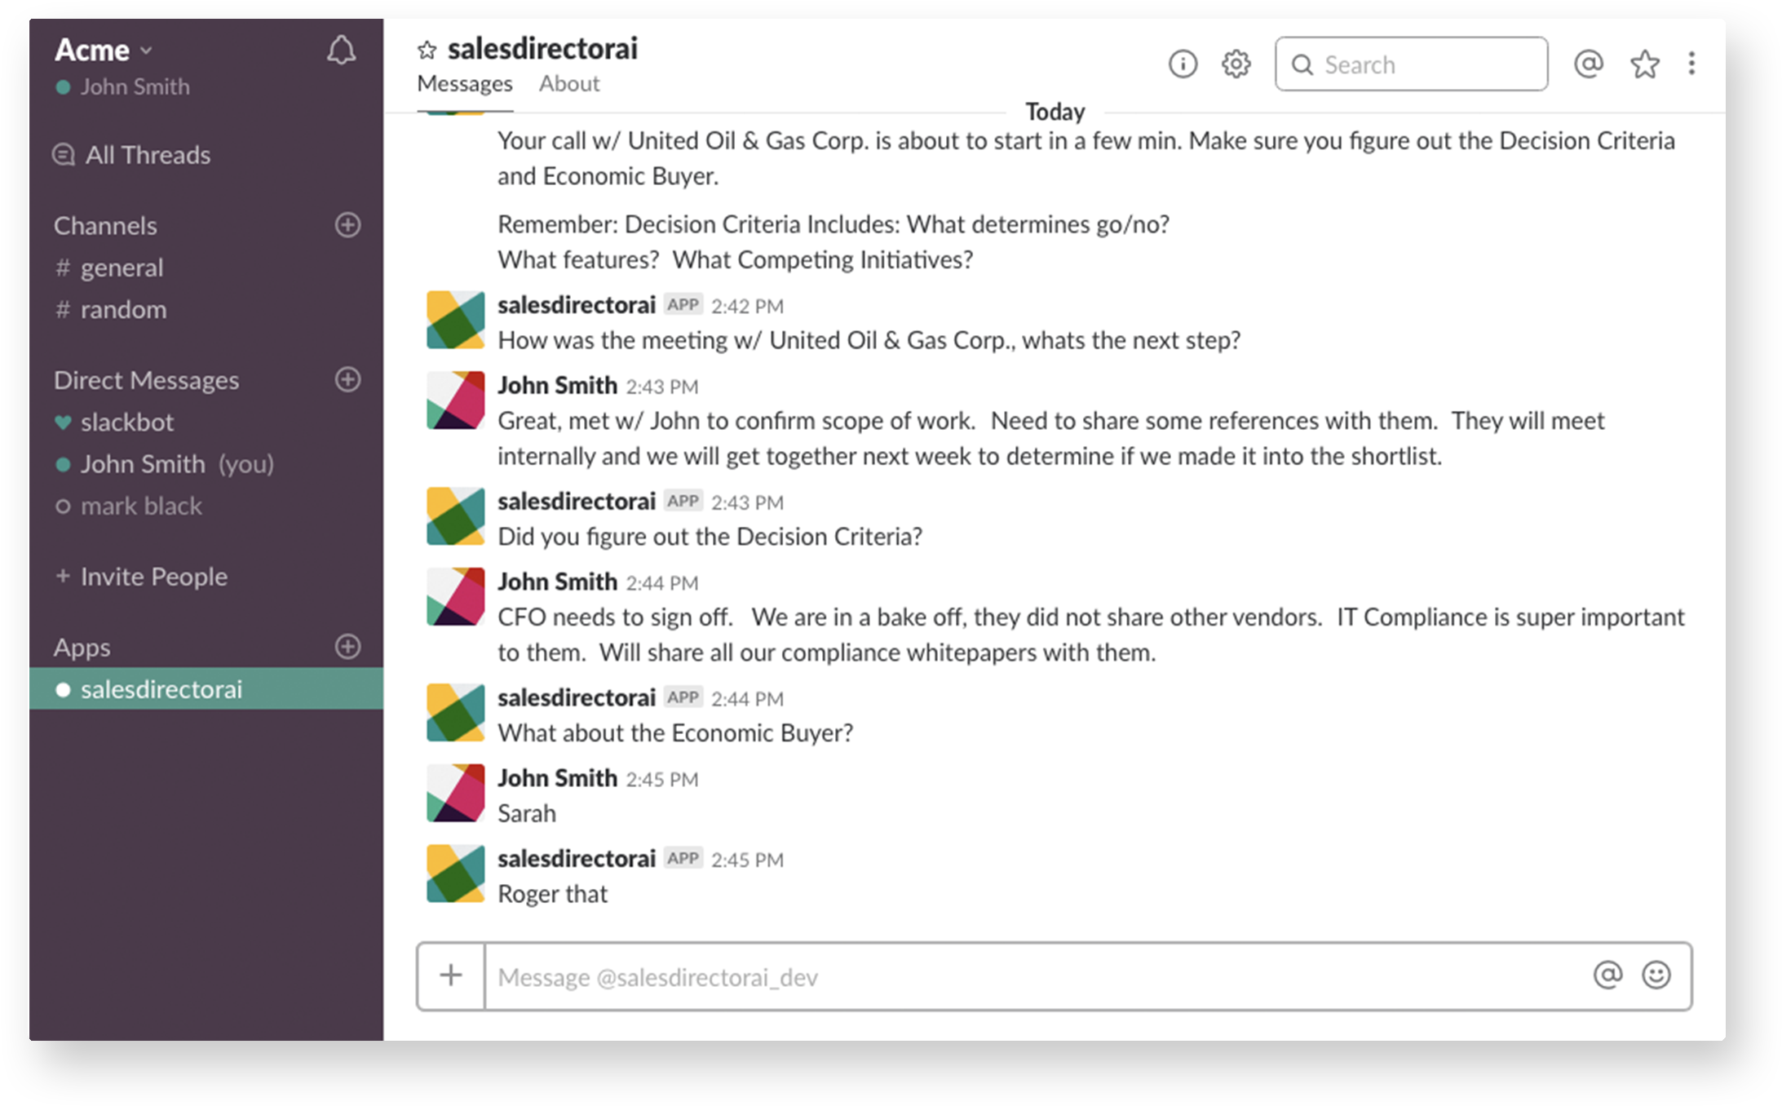This screenshot has width=1782, height=1106.
Task: Expand the Acme workspace menu
Action: point(104,51)
